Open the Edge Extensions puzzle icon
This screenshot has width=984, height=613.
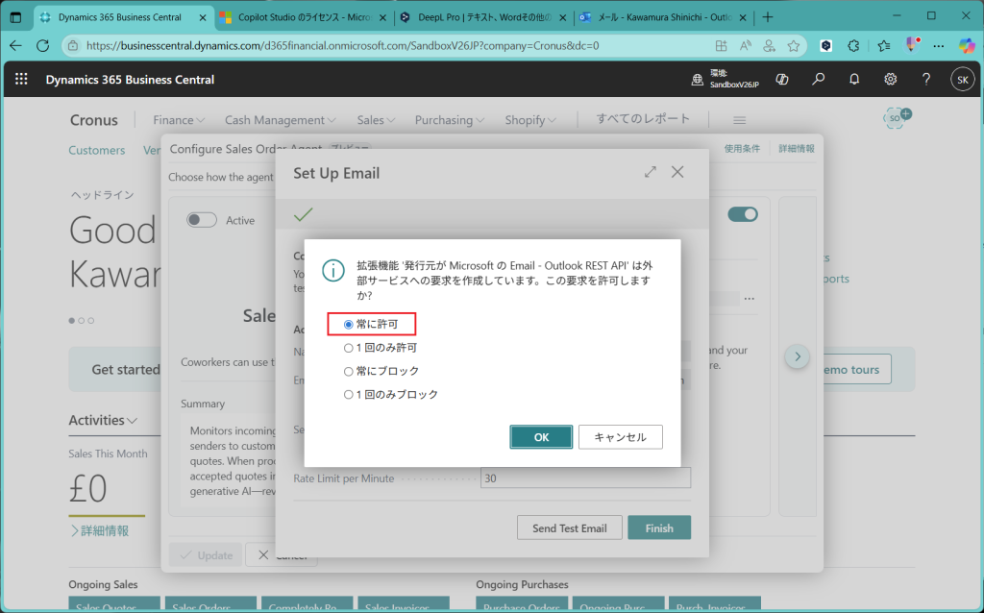point(853,45)
